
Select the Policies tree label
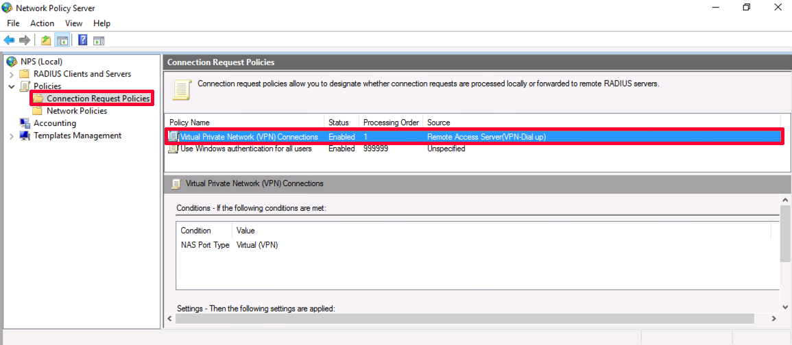pos(47,86)
